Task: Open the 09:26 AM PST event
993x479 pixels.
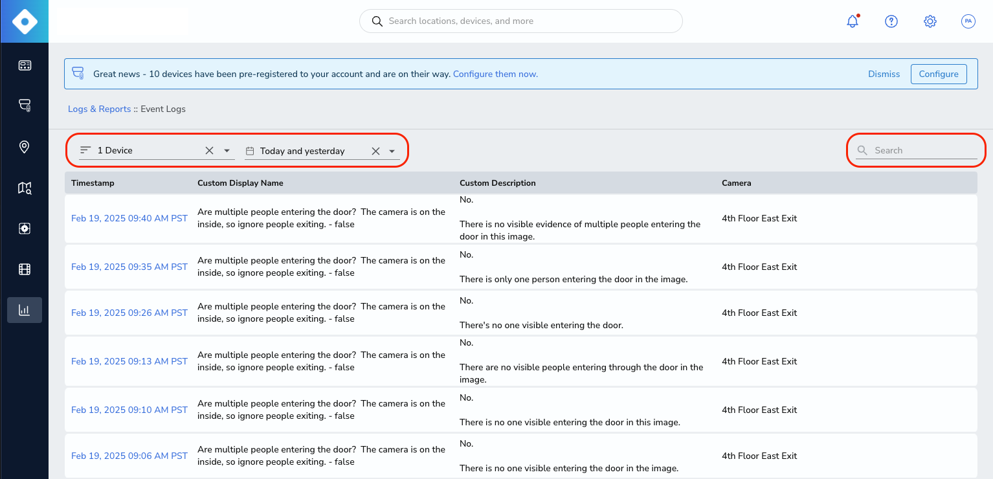Action: coord(129,313)
